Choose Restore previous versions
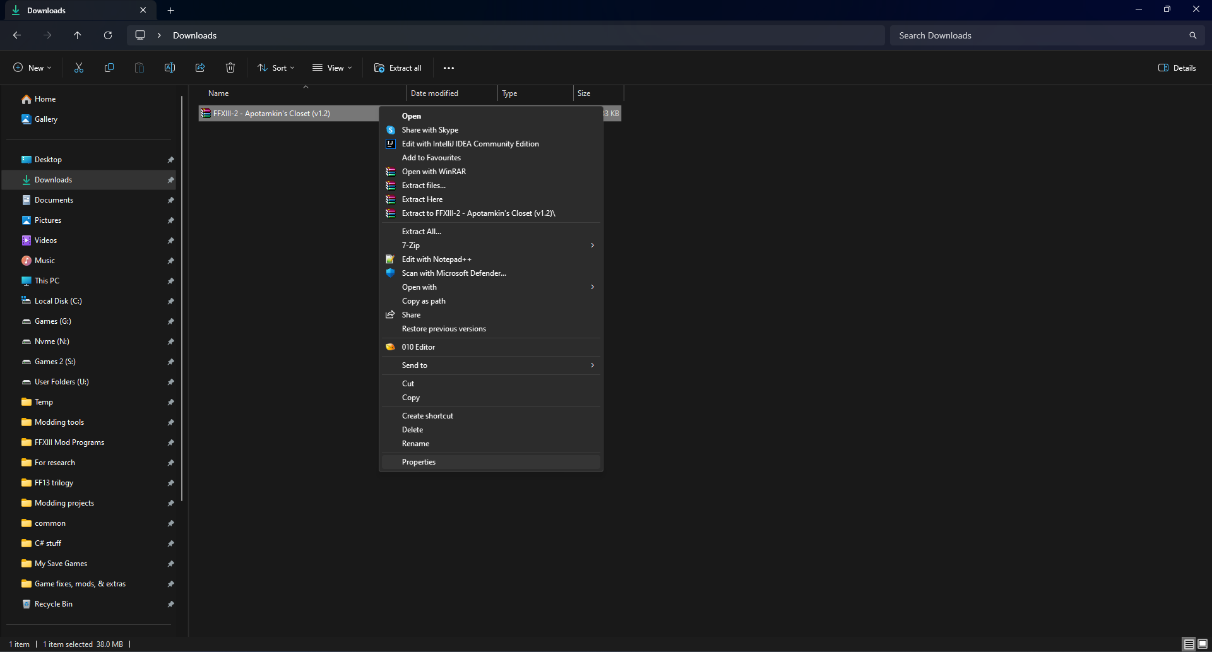This screenshot has height=652, width=1212. pyautogui.click(x=491, y=329)
